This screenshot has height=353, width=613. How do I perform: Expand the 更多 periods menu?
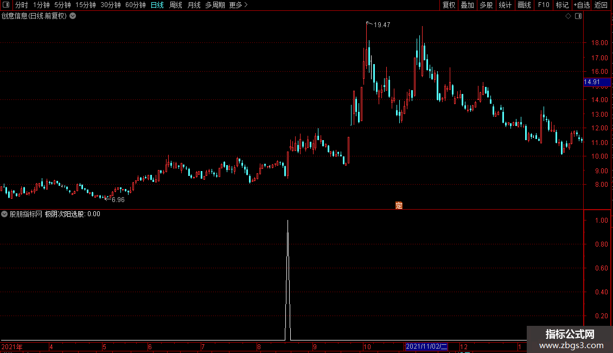click(239, 5)
